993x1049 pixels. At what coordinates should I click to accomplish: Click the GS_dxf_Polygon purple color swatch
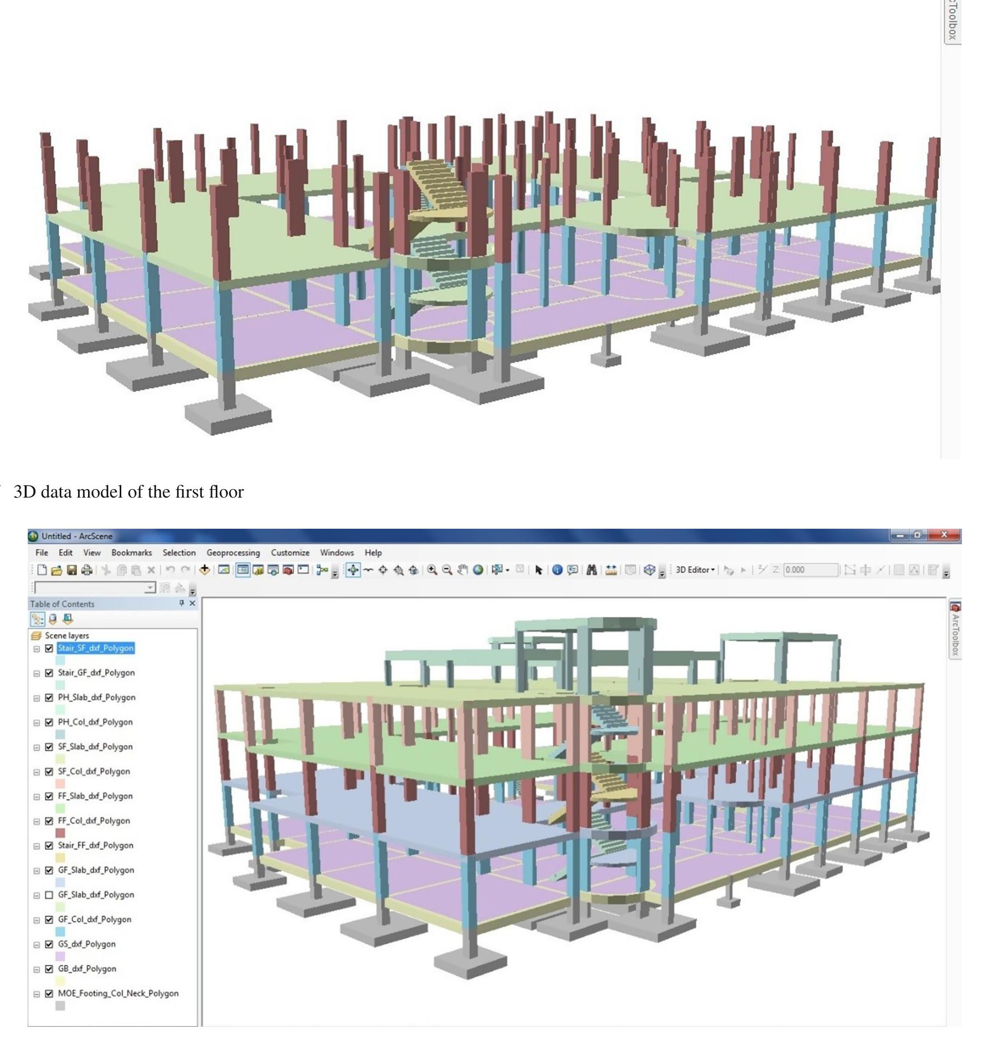point(60,956)
